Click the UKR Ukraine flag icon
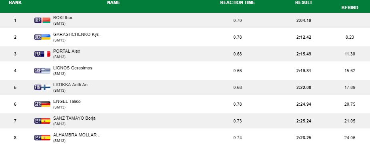Screen dimensions: 370x146 [42, 37]
